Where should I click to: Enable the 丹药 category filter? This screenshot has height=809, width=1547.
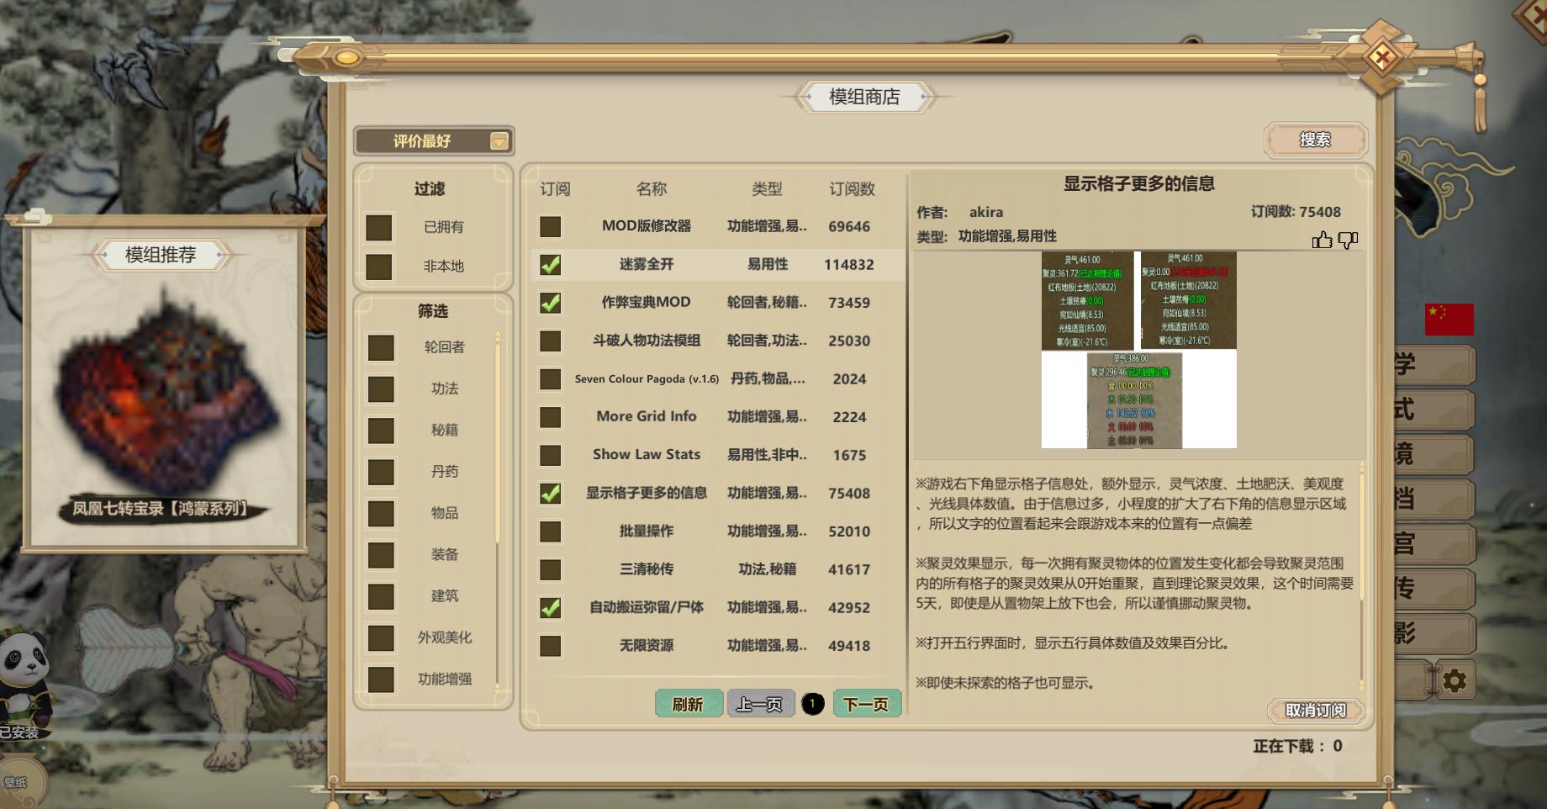coord(381,472)
